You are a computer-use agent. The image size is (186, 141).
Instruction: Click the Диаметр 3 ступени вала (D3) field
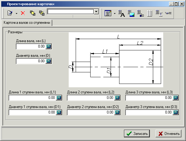coord(149,112)
